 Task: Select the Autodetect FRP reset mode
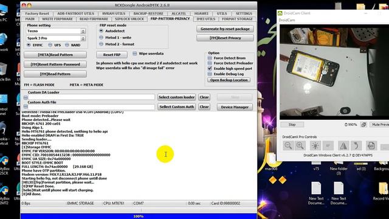tap(102, 31)
